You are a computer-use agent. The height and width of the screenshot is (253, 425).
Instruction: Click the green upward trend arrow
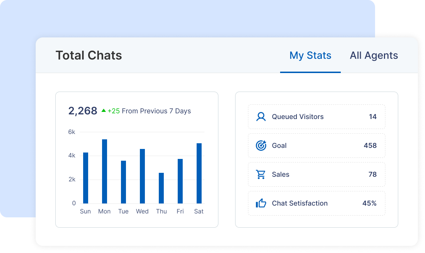point(103,111)
